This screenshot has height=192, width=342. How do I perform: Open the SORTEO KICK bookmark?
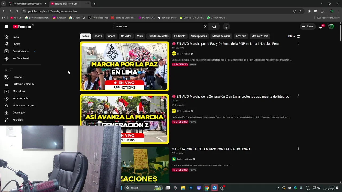coord(147,18)
